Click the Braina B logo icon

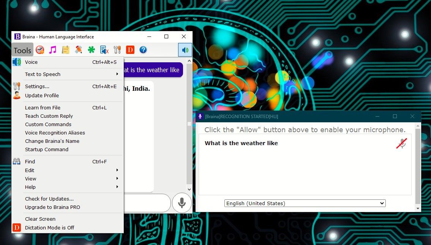[17, 36]
